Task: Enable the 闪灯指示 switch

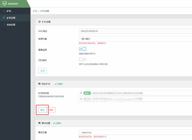Action: tap(82, 59)
